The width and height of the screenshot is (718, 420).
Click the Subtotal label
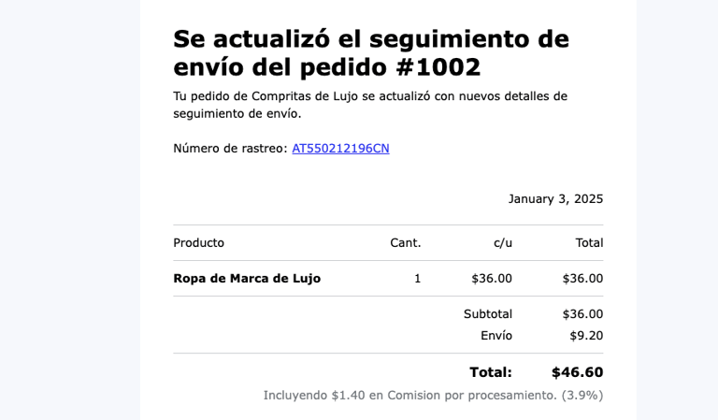[488, 314]
